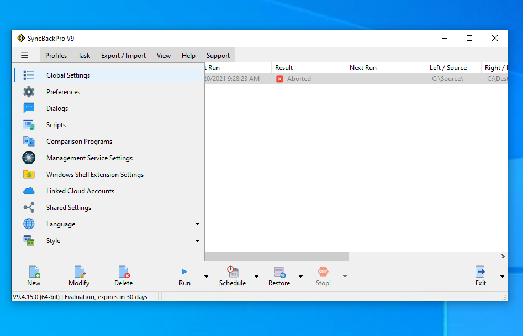523x336 pixels.
Task: Click the horizontal scrollbar thumb
Action: (x=277, y=257)
